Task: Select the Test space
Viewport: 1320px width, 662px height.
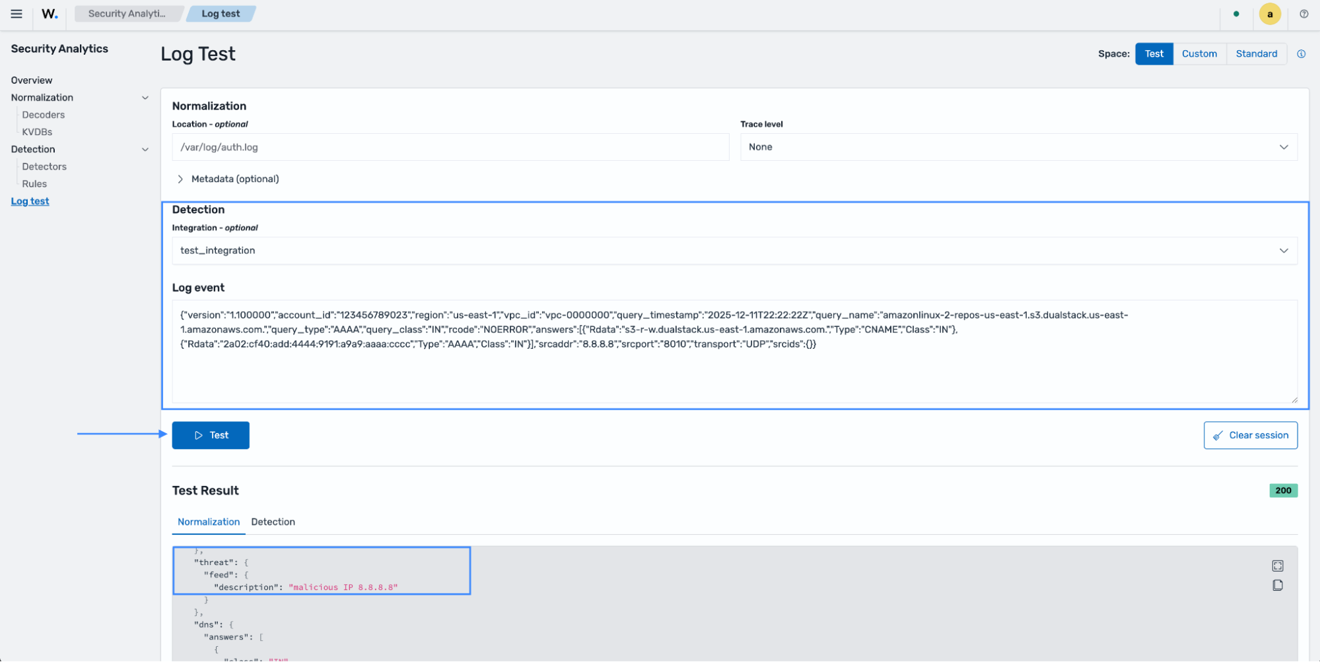Action: pos(1154,54)
